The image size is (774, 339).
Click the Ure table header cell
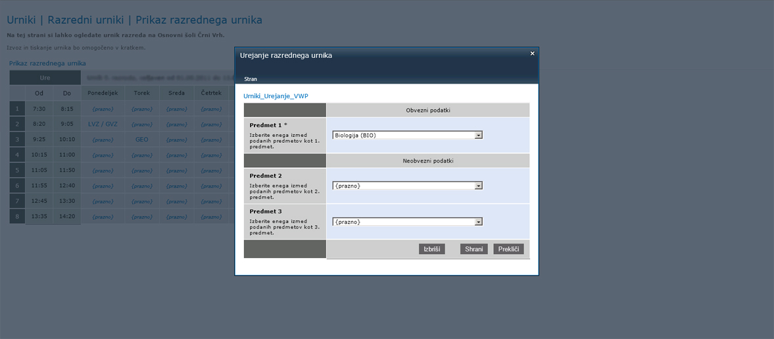(x=45, y=78)
